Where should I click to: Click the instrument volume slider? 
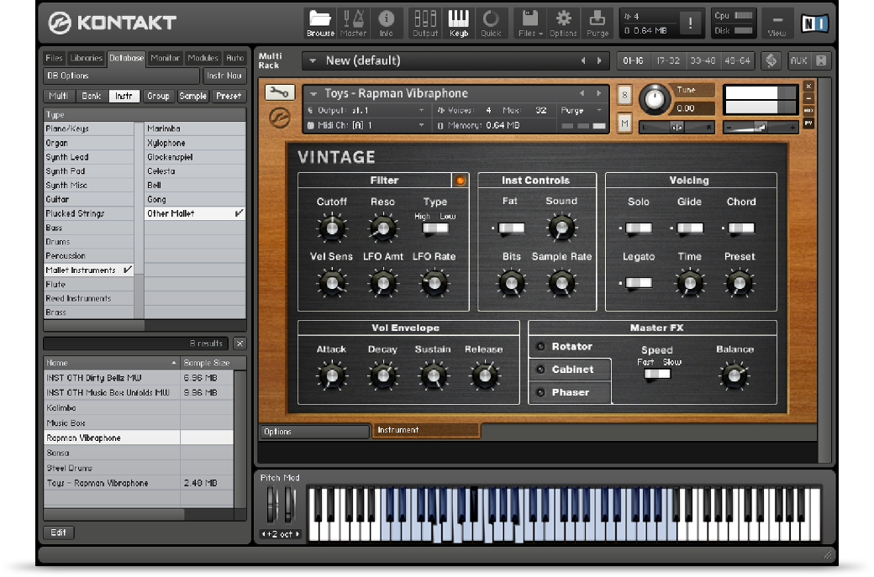point(761,127)
